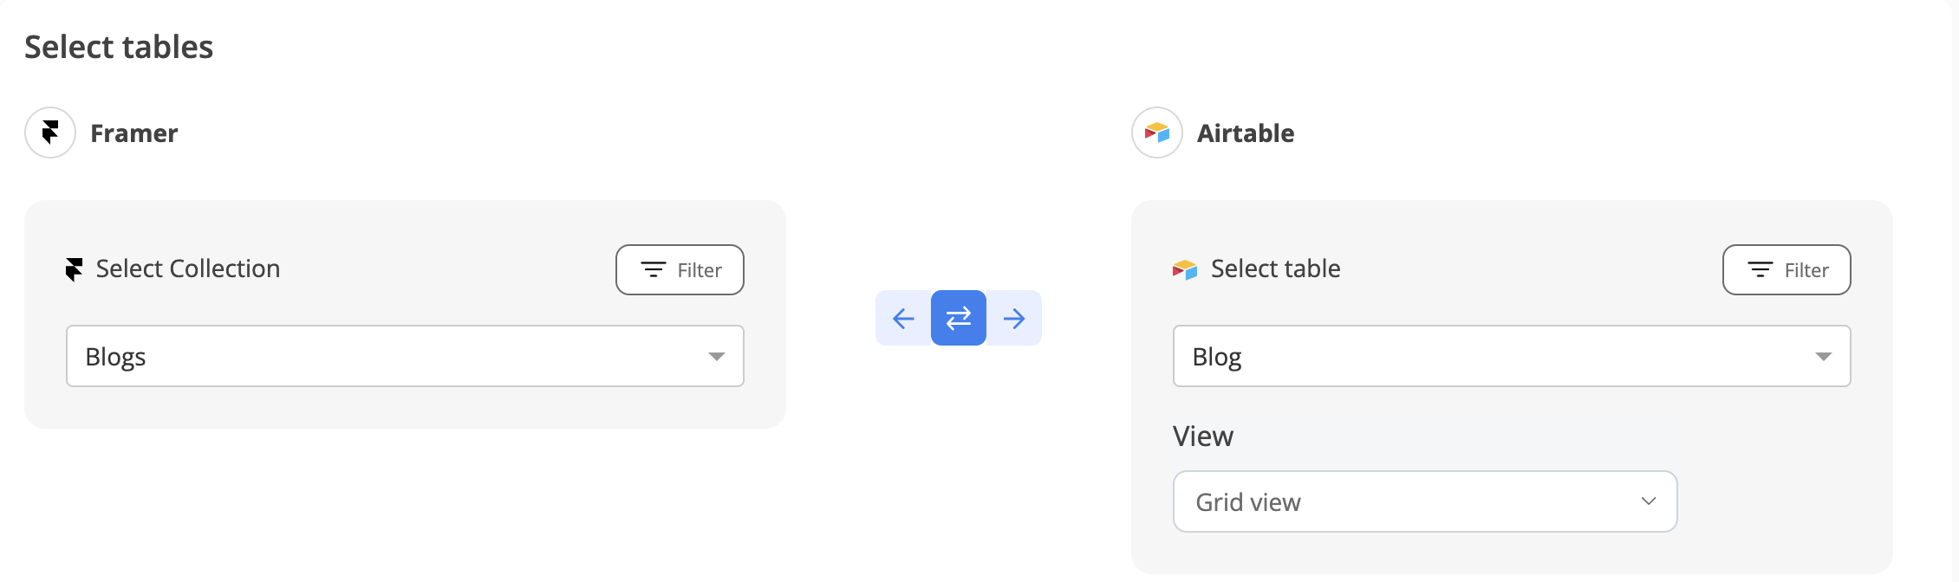Click the Blogs dropdown arrow
This screenshot has height=582, width=1959.
coord(716,357)
